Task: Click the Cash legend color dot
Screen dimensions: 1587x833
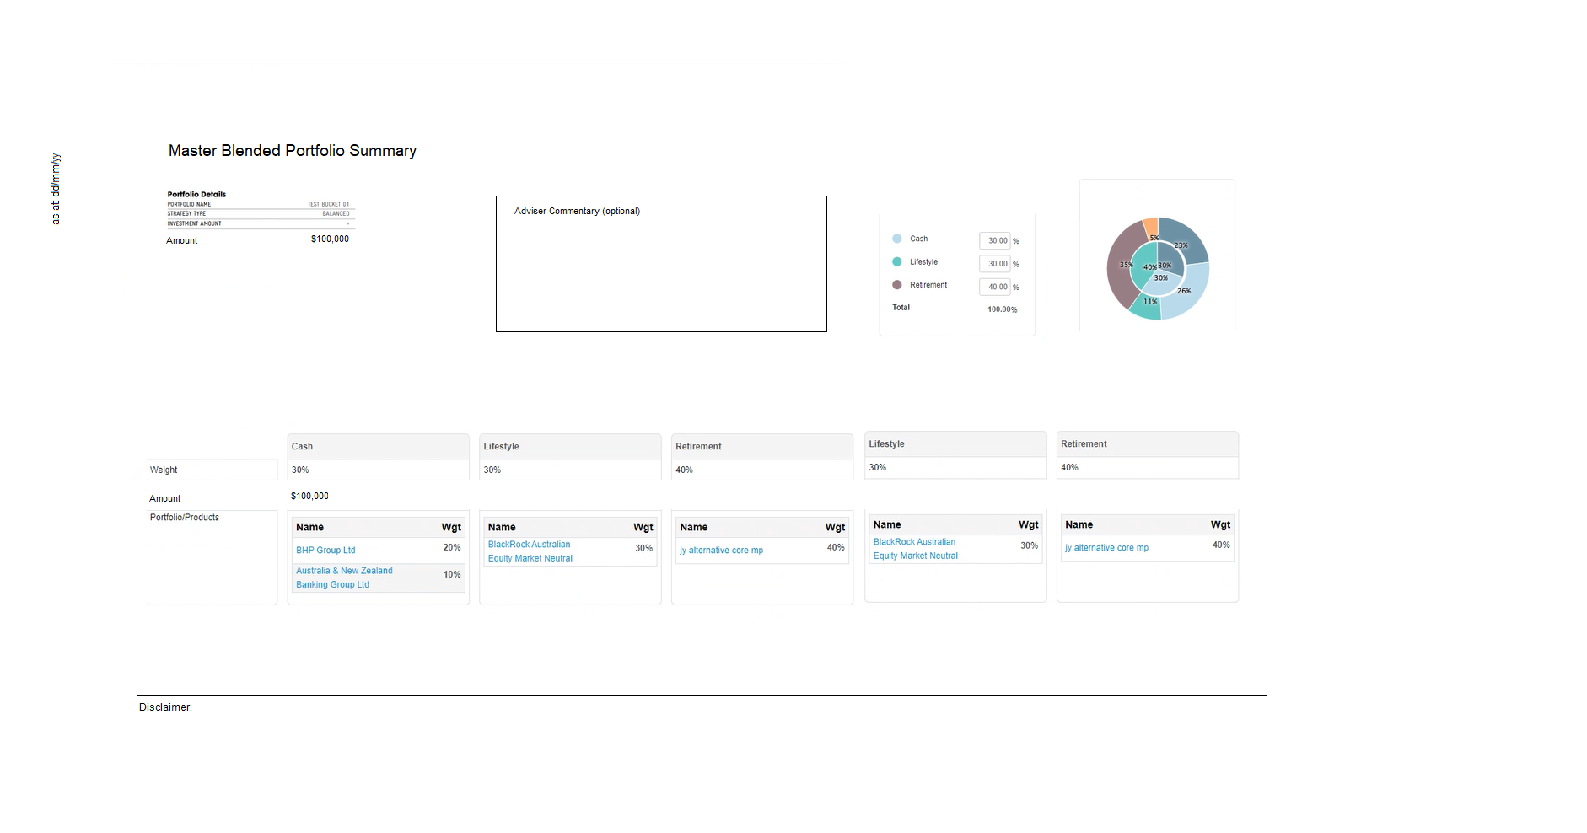Action: (897, 239)
